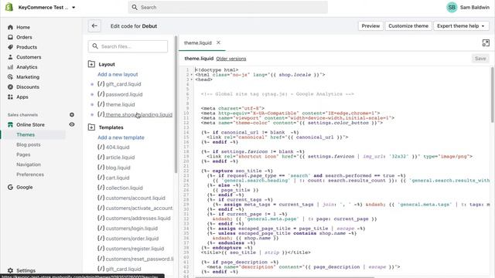
Task: Click Customize theme button
Action: click(408, 26)
